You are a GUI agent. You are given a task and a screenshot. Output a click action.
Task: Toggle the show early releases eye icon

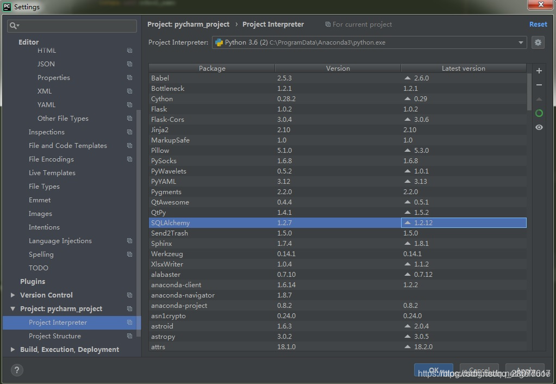[x=539, y=127]
